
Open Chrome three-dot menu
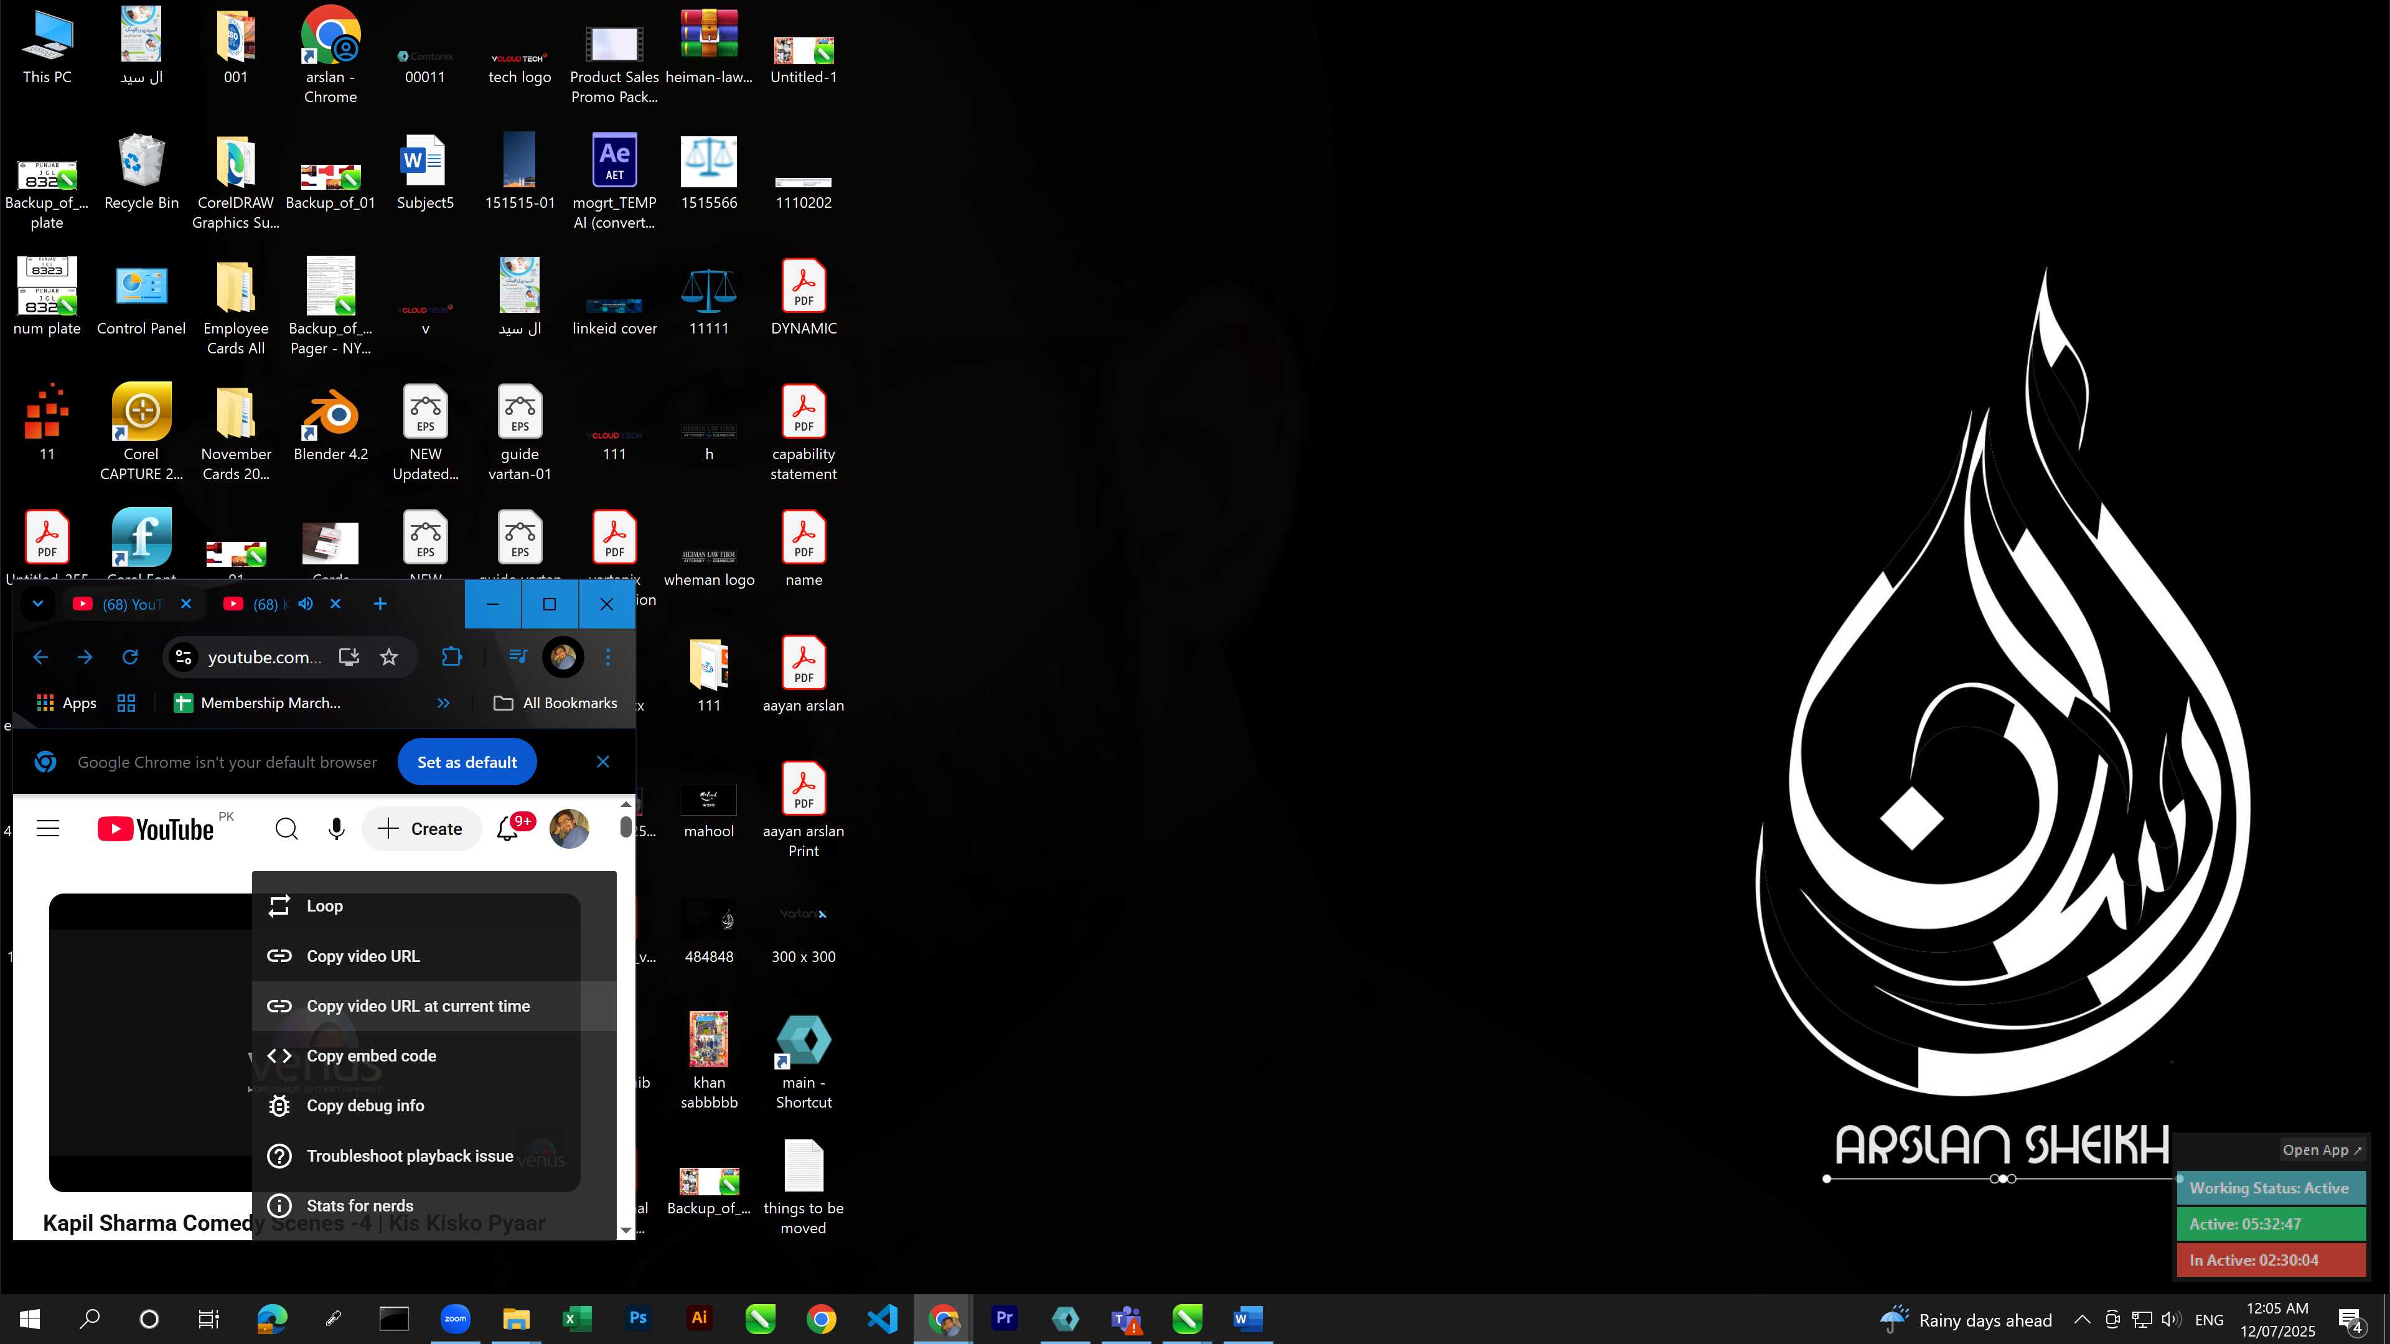tap(607, 656)
